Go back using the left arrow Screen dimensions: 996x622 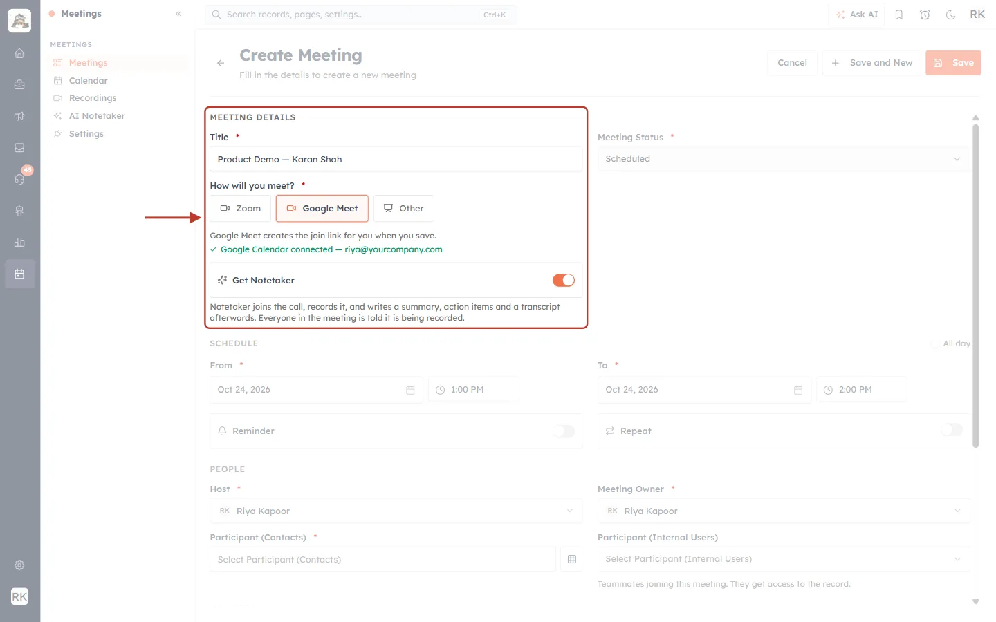[x=221, y=63]
